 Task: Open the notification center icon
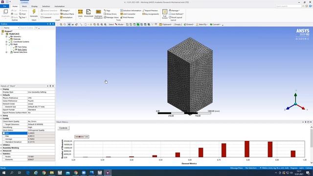tap(308, 173)
